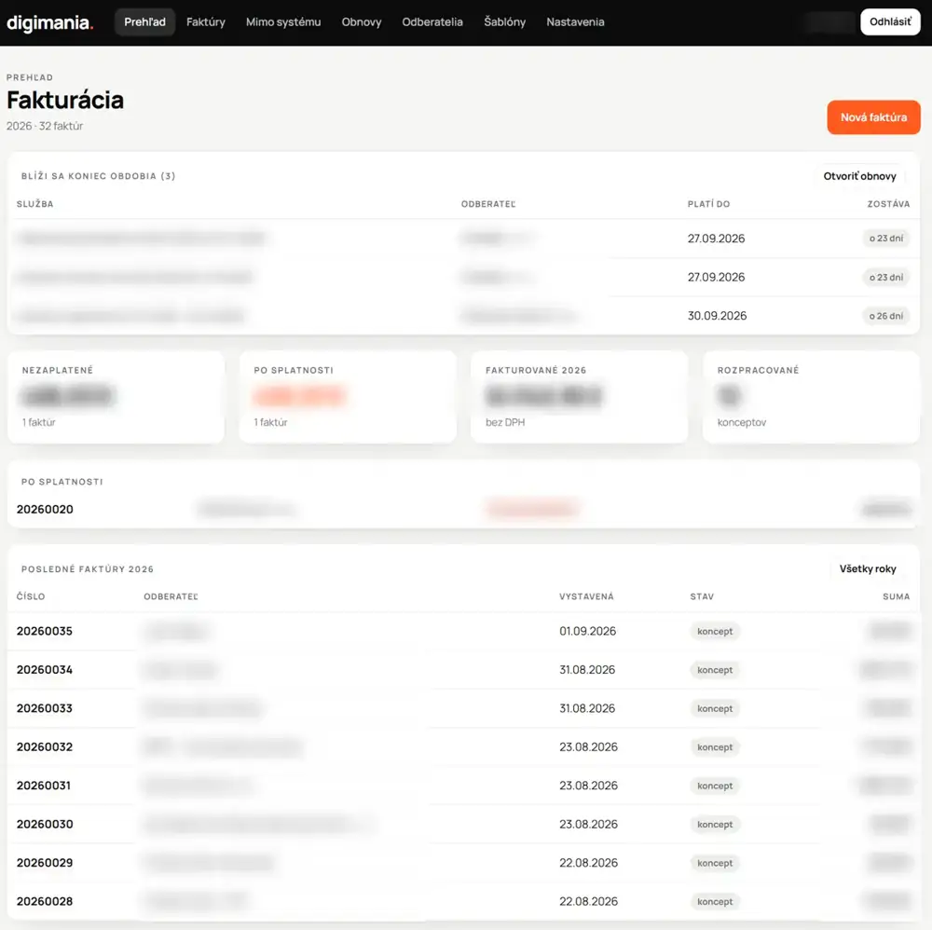Click koncept badge in row 20260031

[715, 786]
